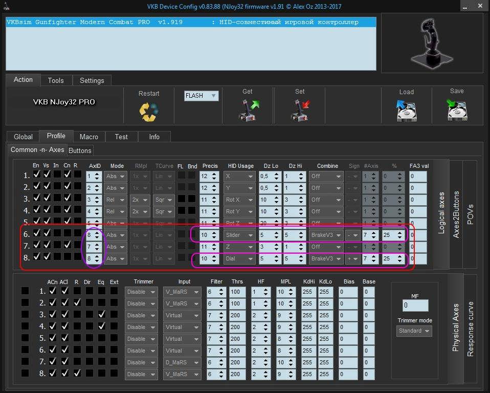Increase MPL spinner for physical axis 7

[291, 360]
